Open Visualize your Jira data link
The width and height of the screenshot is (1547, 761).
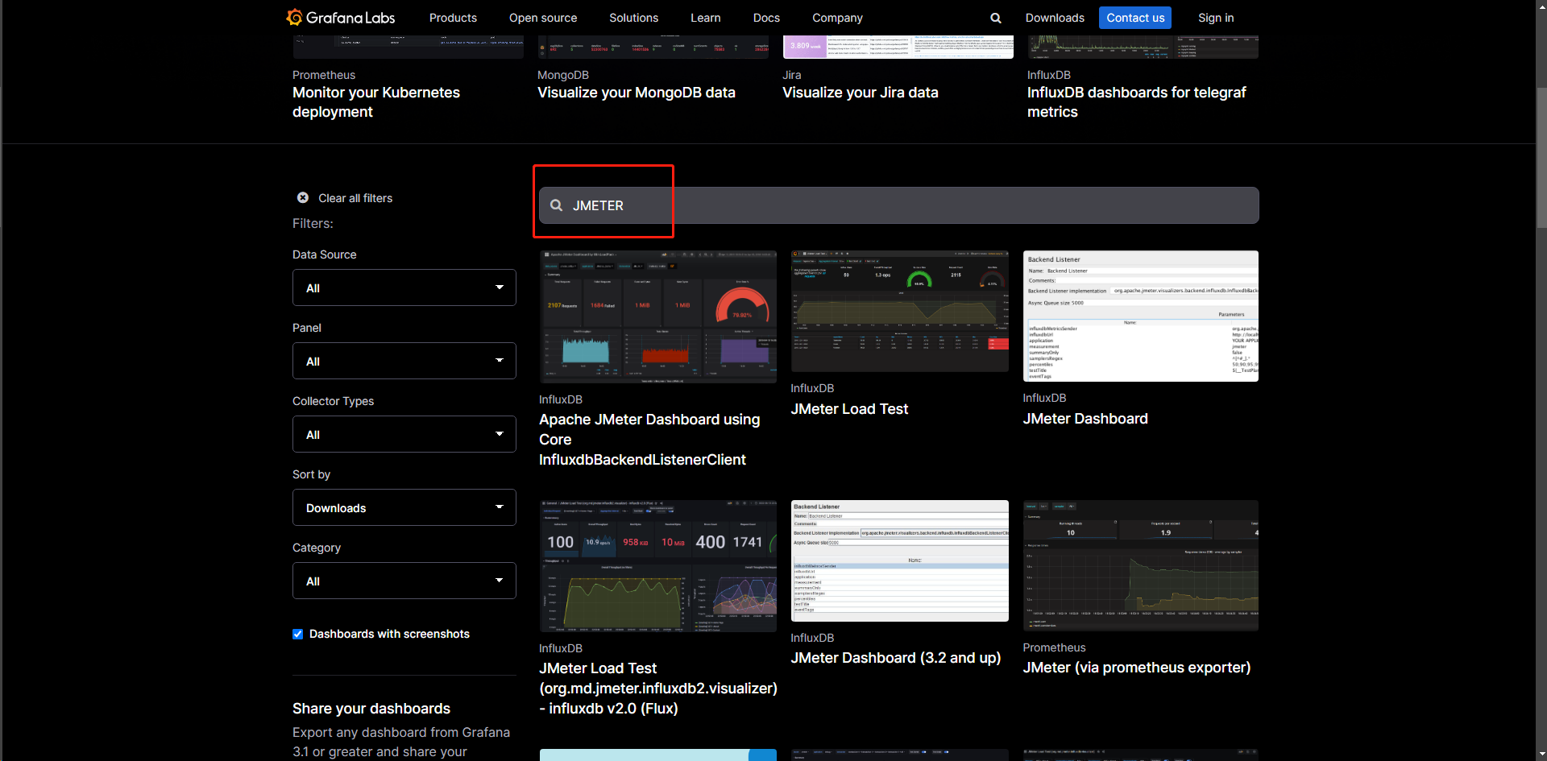coord(861,93)
